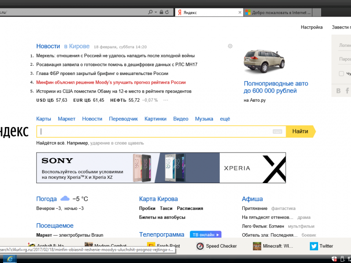
Task: Open Лего Фильм: Бэтмен movie link
Action: point(263,226)
